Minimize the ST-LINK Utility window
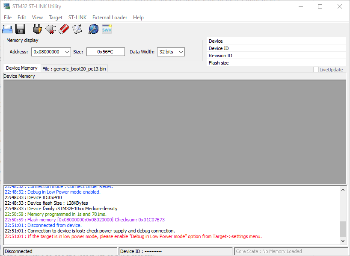The height and width of the screenshot is (256, 350). (301, 6)
